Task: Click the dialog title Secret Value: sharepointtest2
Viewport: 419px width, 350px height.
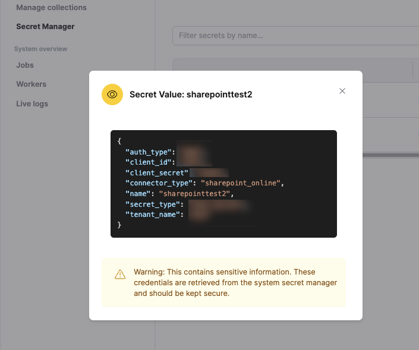Action: pos(191,94)
